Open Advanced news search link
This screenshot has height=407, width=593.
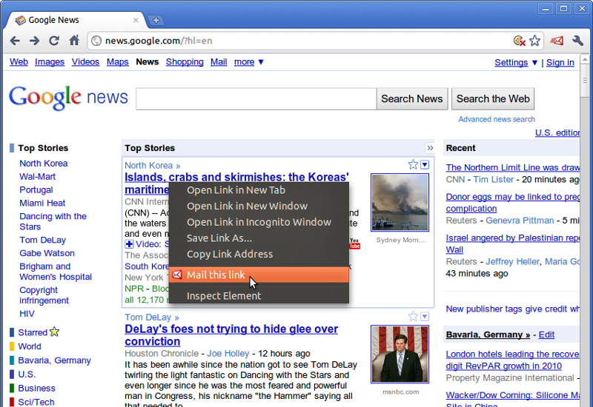[497, 119]
